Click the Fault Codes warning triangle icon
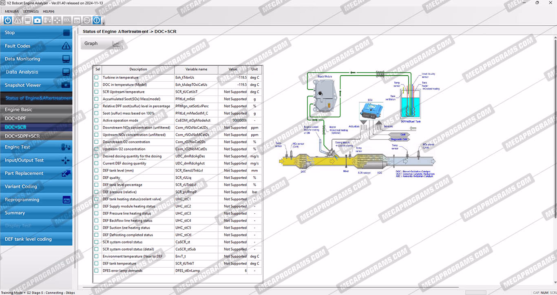This screenshot has width=557, height=295. (x=66, y=46)
